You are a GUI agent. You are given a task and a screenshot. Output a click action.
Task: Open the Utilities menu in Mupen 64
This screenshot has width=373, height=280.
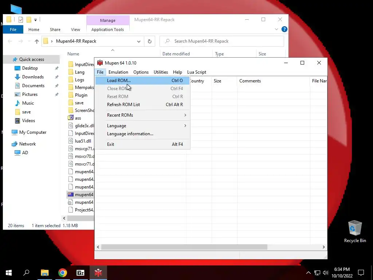(x=161, y=72)
